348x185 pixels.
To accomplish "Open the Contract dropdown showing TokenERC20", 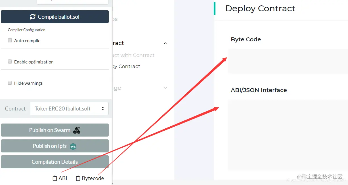I will pyautogui.click(x=69, y=109).
